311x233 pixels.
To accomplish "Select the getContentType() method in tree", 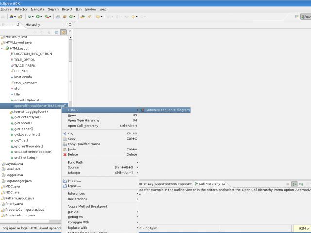I will tap(27, 117).
